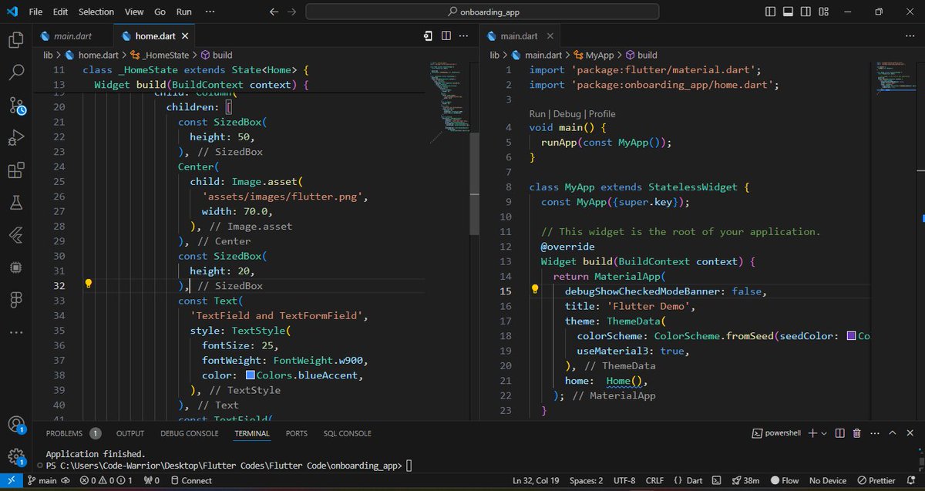Screen dimensions: 925x491
Task: Open the new terminal launch profile dropdown
Action: pos(824,434)
